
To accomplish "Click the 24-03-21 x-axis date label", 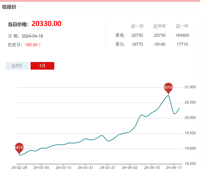I will pyautogui.click(x=85, y=168).
